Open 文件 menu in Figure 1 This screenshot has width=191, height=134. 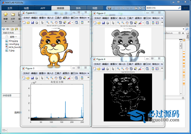tap(26, 18)
